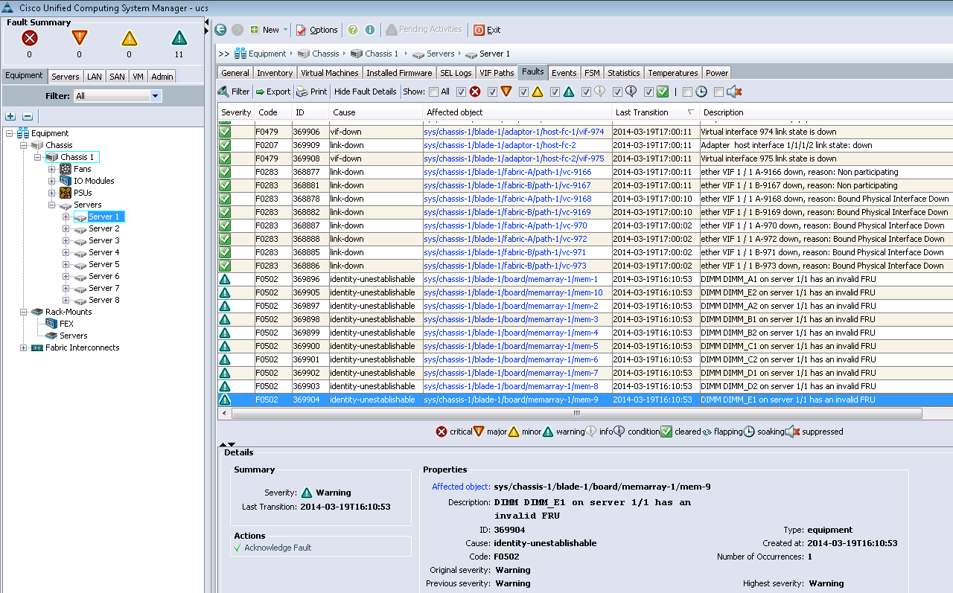Open the SEL Logs tab

click(x=456, y=73)
